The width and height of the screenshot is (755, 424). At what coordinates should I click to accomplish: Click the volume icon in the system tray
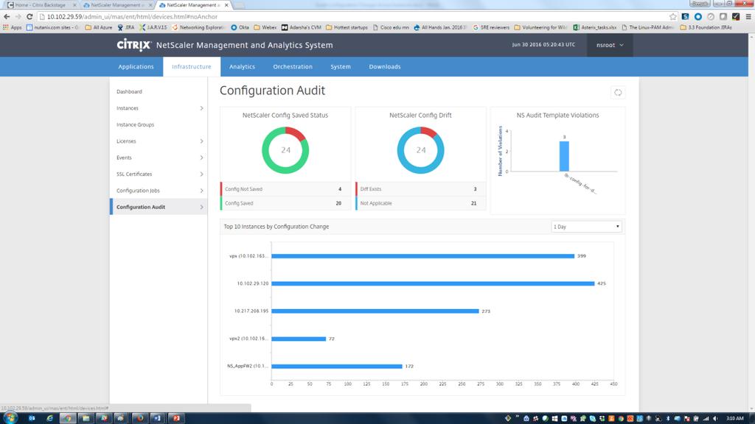coord(715,418)
